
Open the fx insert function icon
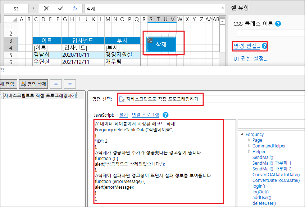tap(75, 8)
